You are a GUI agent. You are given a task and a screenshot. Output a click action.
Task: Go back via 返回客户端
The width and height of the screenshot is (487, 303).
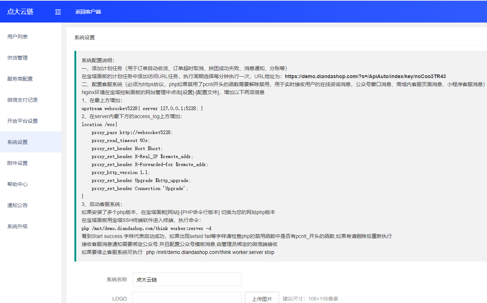(x=88, y=12)
